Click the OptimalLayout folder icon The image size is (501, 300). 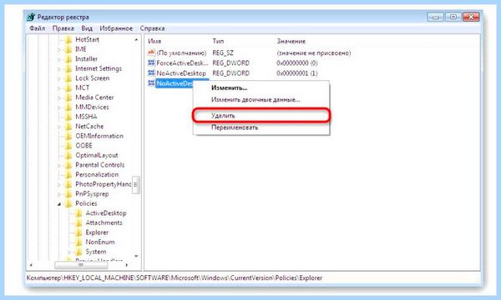click(68, 156)
